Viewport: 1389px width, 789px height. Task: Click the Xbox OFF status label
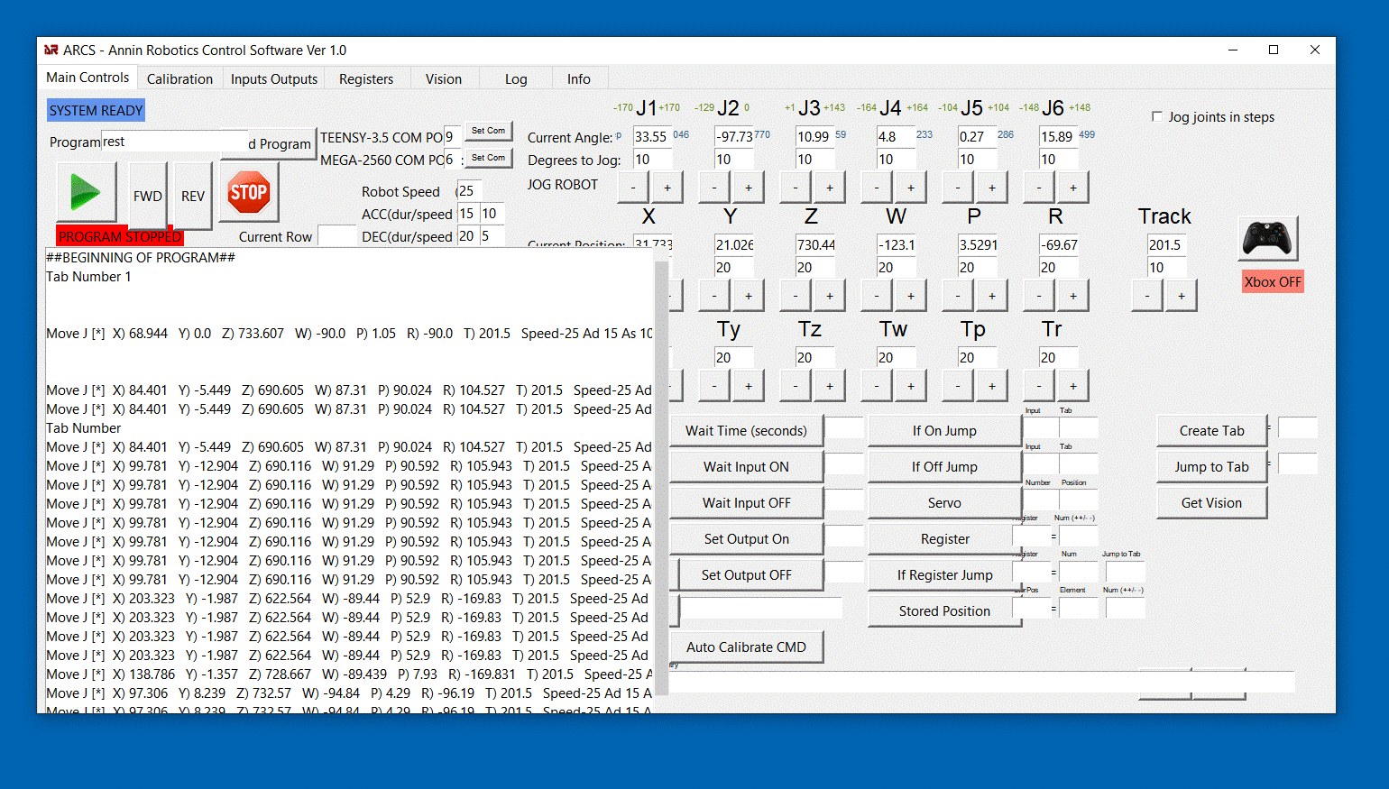(x=1273, y=281)
